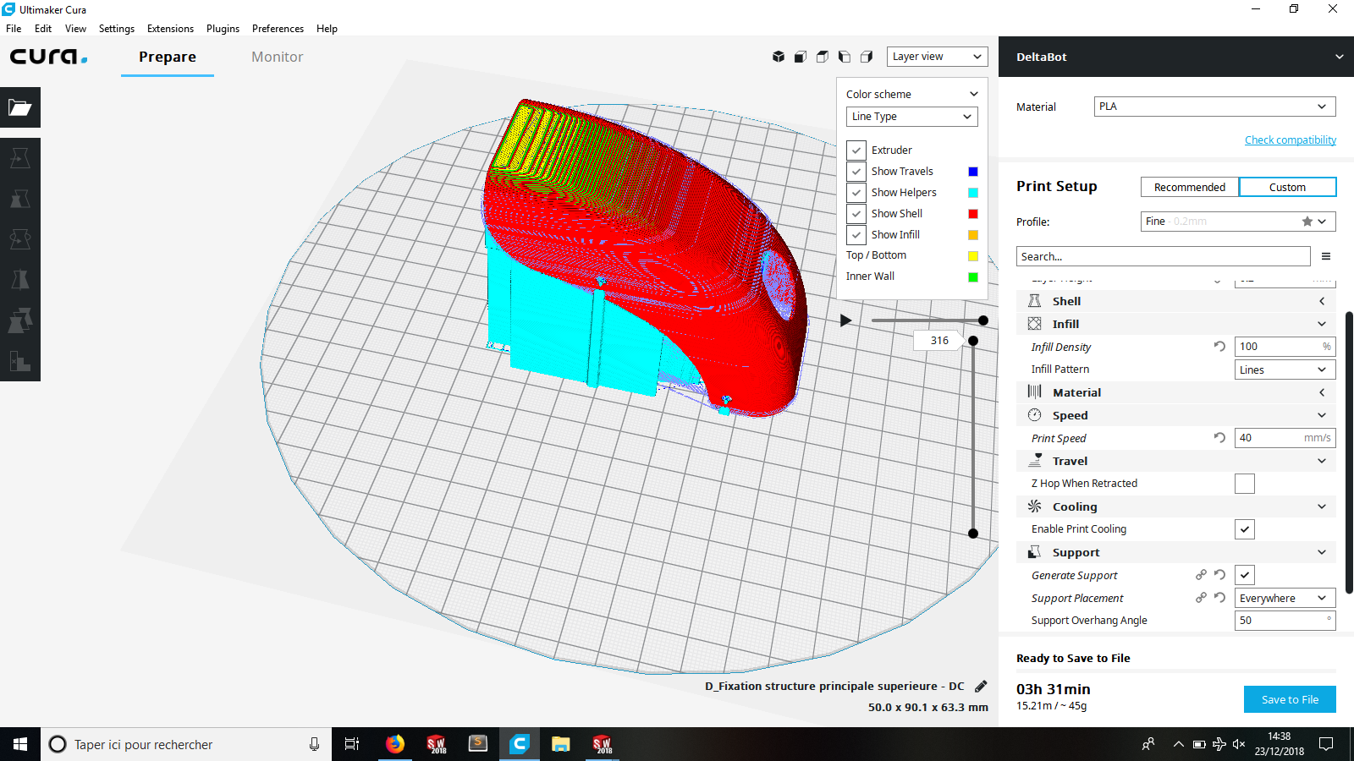The image size is (1354, 761).
Task: Edit the print job name with pencil icon
Action: tap(981, 686)
